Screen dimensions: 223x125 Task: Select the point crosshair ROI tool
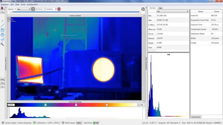coord(2,21)
